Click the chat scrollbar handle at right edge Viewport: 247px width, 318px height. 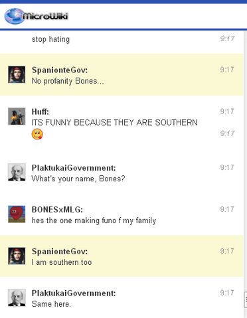tap(246, 299)
